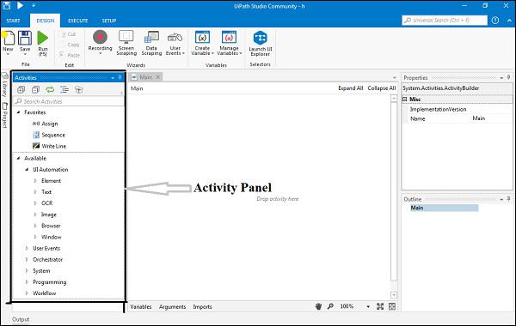
Task: Collapse the Favorites group
Action: (x=18, y=112)
